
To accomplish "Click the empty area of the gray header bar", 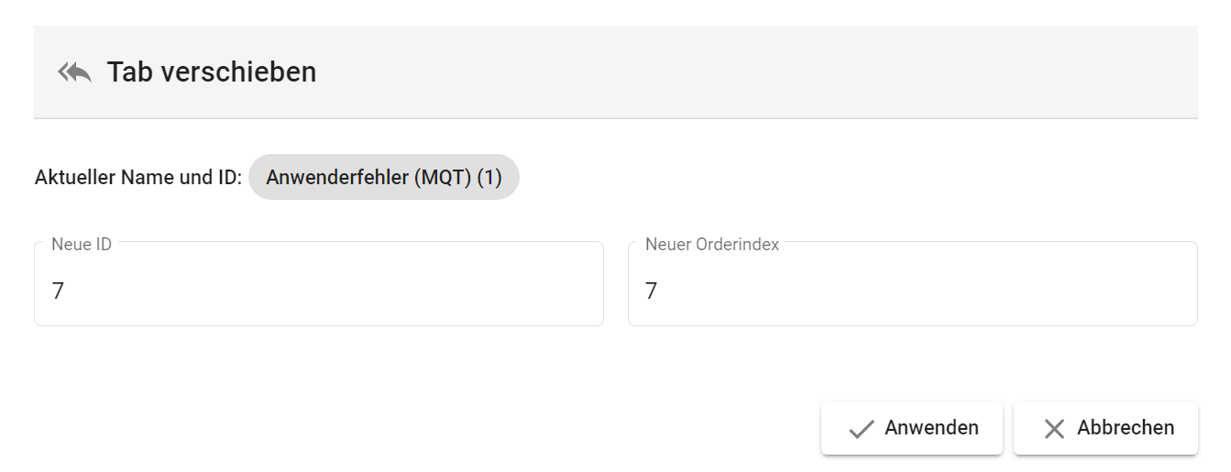I will tap(733, 71).
